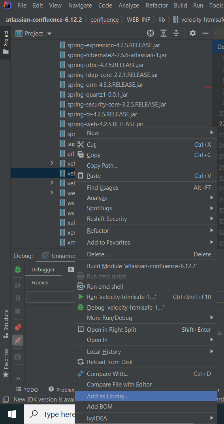Click the View Breakpoints red circles icon
Image resolution: width=224 pixels, height=424 pixels.
click(18, 327)
